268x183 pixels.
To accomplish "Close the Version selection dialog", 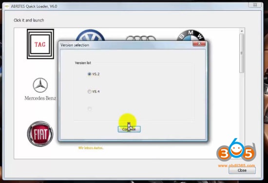I will click(199, 43).
